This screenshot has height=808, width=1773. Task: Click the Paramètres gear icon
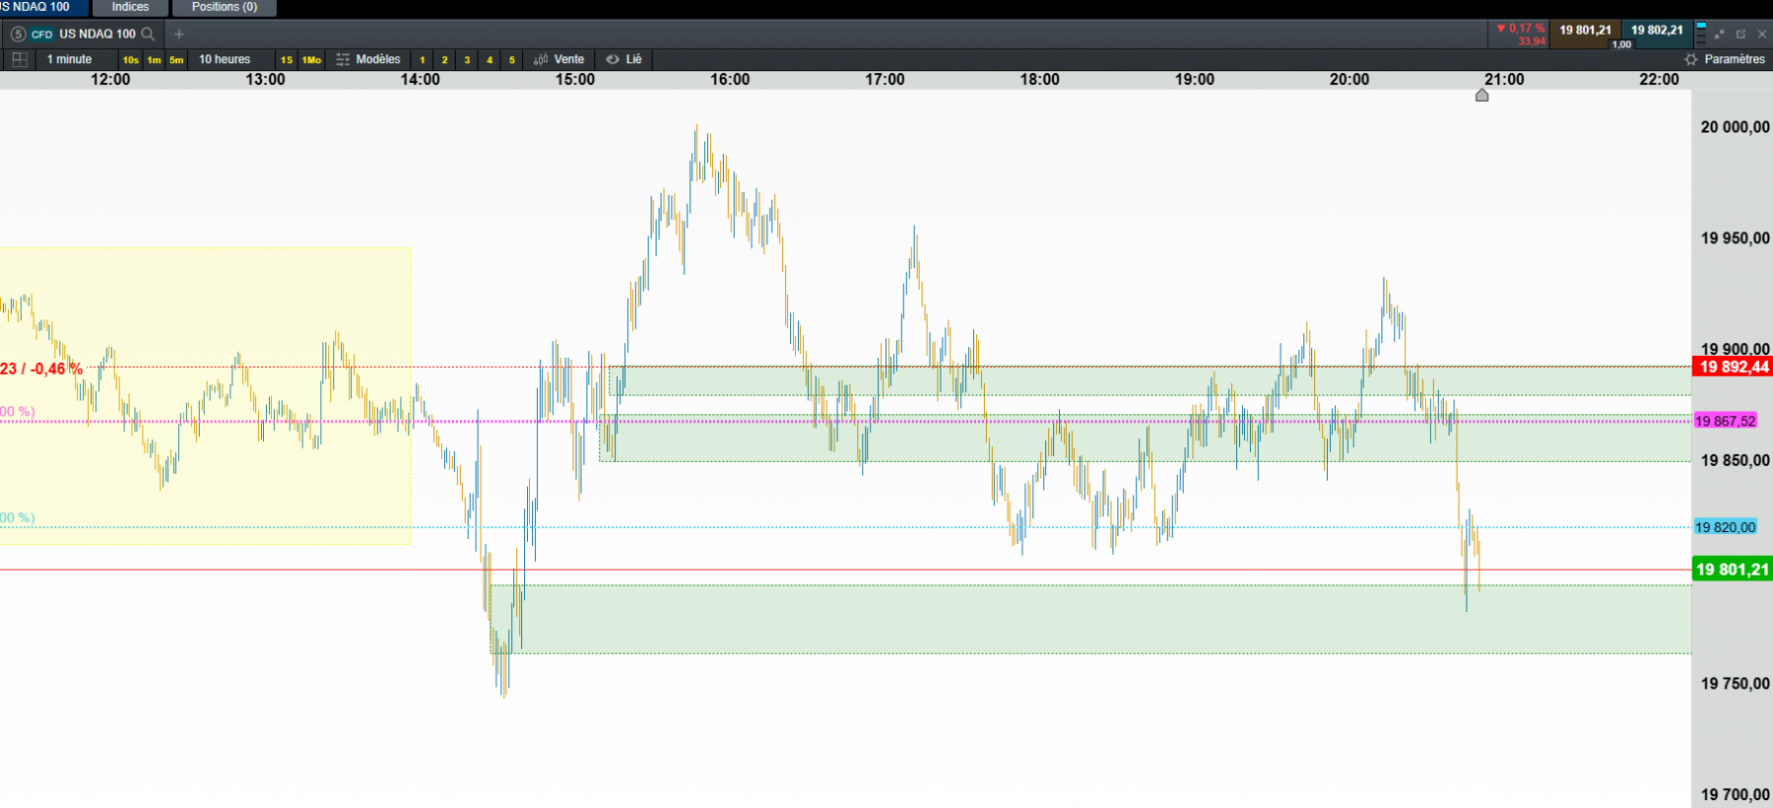coord(1691,59)
